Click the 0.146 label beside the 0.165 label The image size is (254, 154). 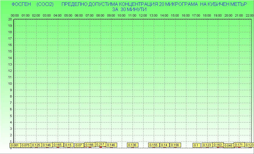[47, 145]
